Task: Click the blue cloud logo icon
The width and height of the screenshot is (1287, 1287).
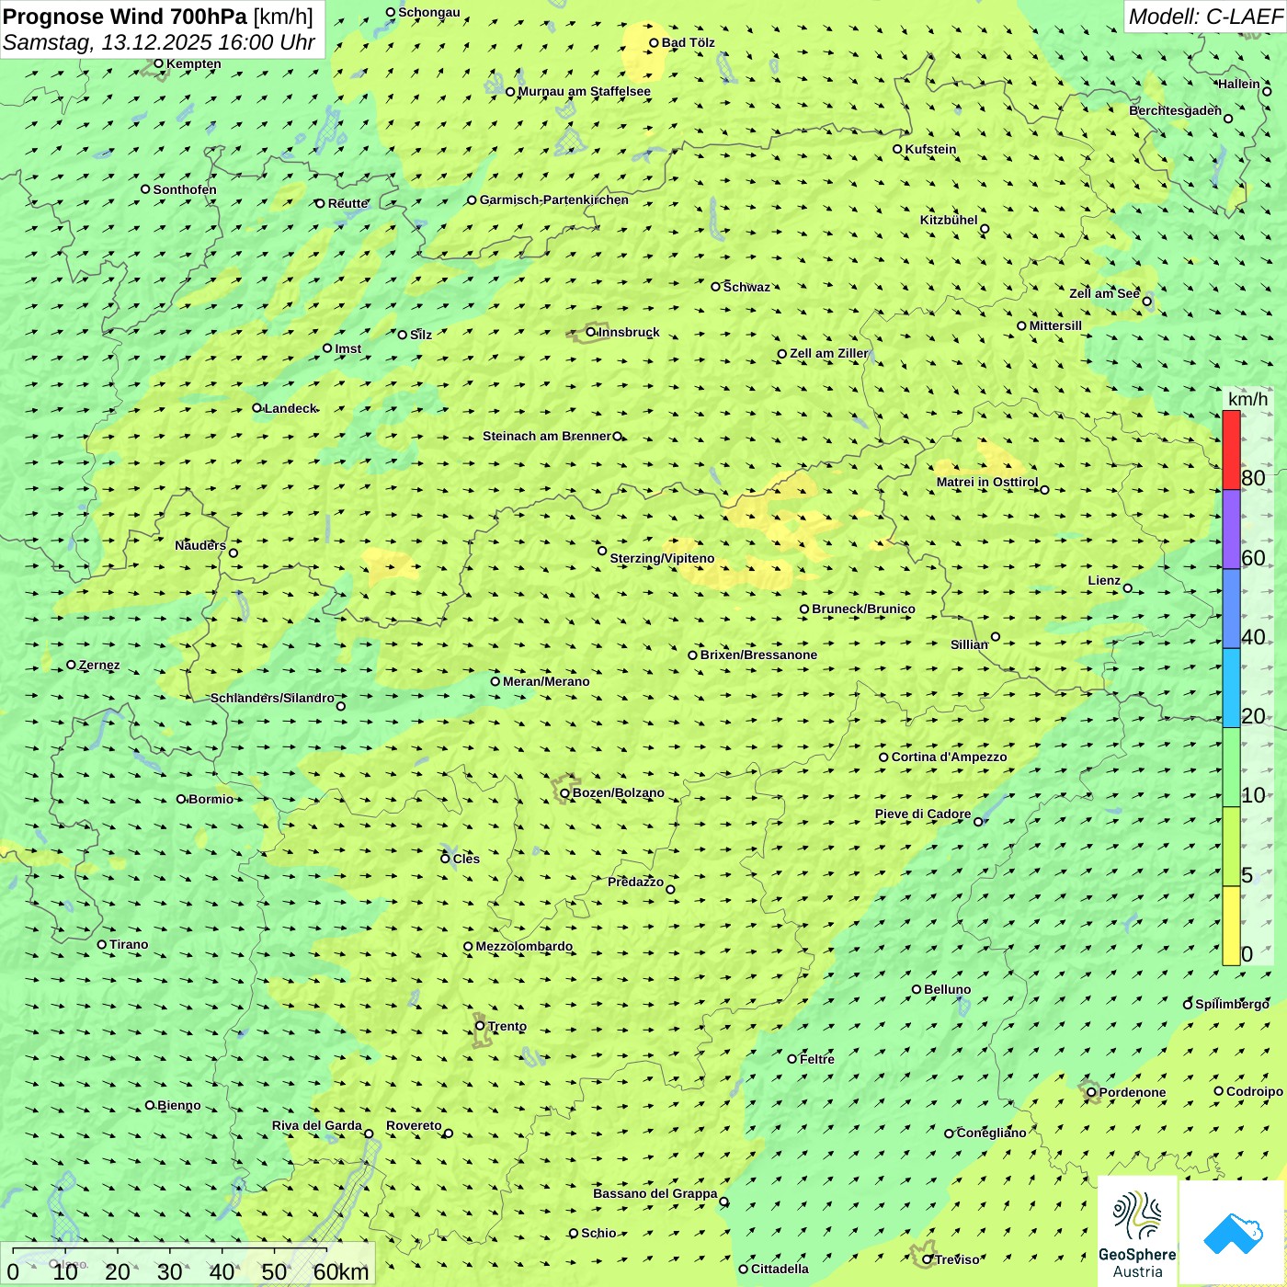Action: (1233, 1233)
